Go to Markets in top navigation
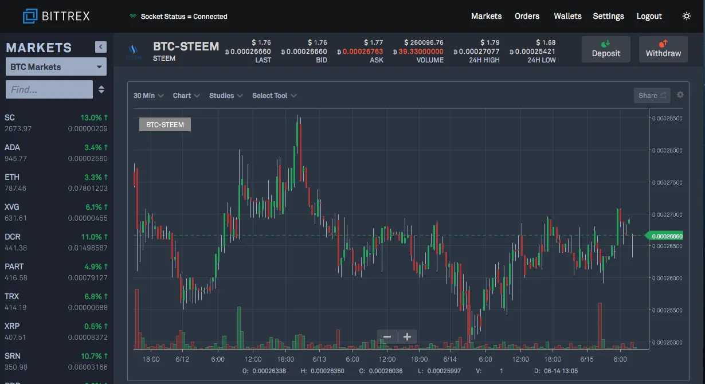705x384 pixels. click(487, 16)
